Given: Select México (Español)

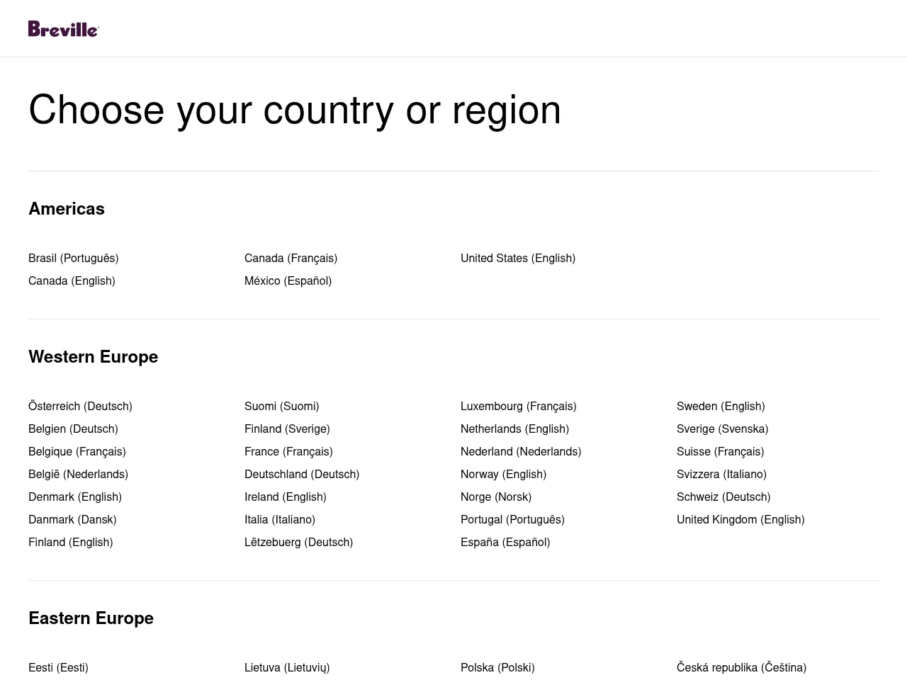Looking at the screenshot, I should tap(288, 281).
